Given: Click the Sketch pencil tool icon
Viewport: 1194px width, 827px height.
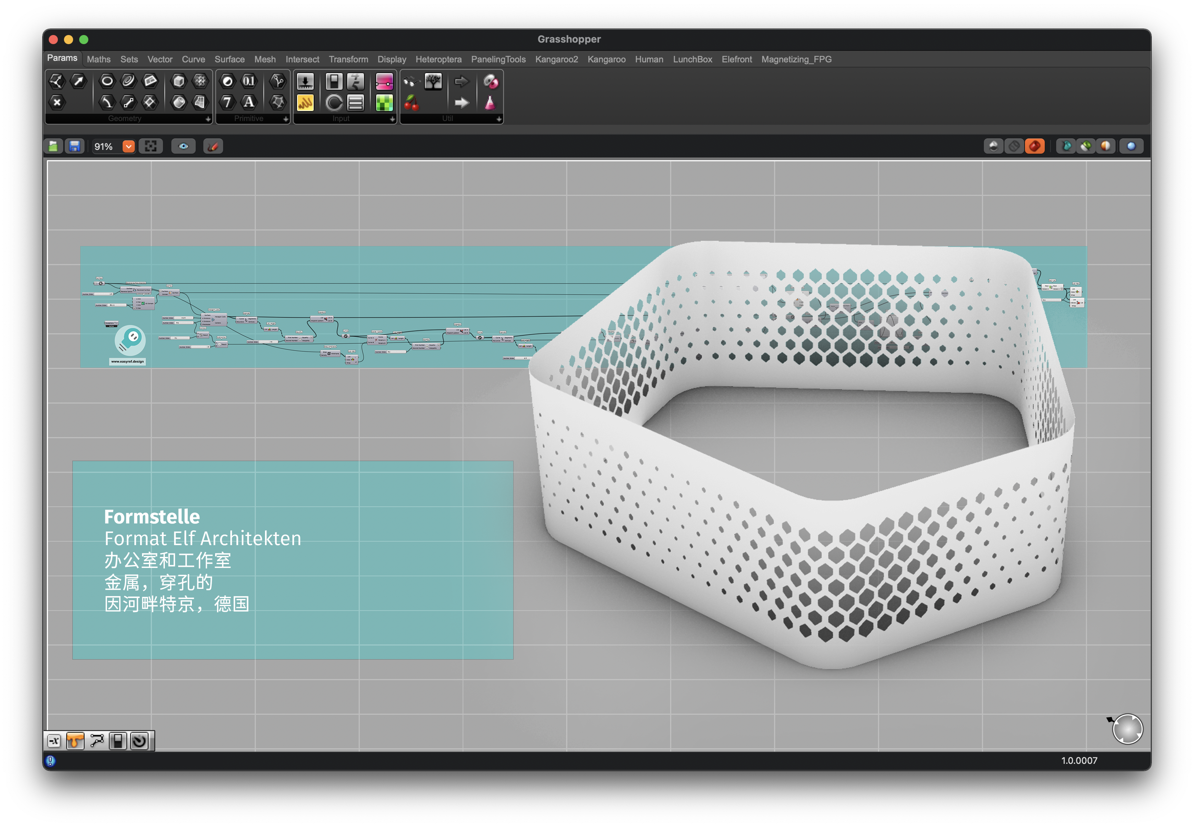Looking at the screenshot, I should (x=213, y=146).
